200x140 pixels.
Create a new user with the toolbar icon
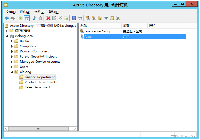[88, 18]
